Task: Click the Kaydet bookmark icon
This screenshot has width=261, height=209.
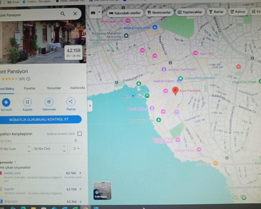Action: 28,102
